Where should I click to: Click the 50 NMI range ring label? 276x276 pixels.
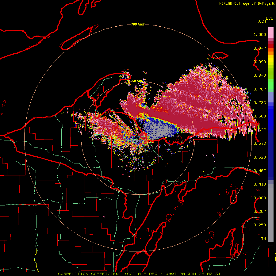pyautogui.click(x=138, y=81)
